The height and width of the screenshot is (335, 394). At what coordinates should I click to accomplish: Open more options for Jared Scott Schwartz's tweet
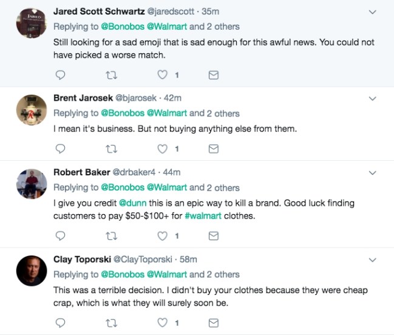(373, 12)
